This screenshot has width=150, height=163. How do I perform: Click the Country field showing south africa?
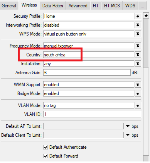(89, 55)
